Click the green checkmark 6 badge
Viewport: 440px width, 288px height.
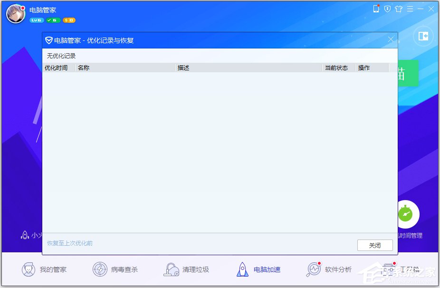pos(53,20)
